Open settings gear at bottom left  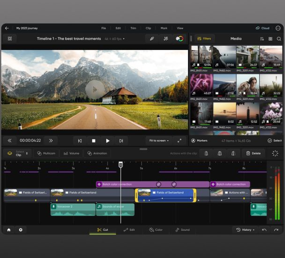coord(21,230)
